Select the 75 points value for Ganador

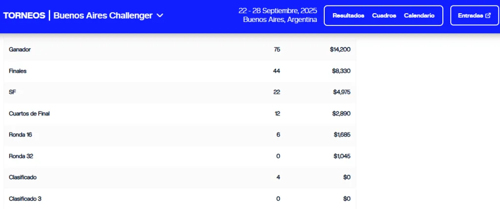tap(277, 49)
